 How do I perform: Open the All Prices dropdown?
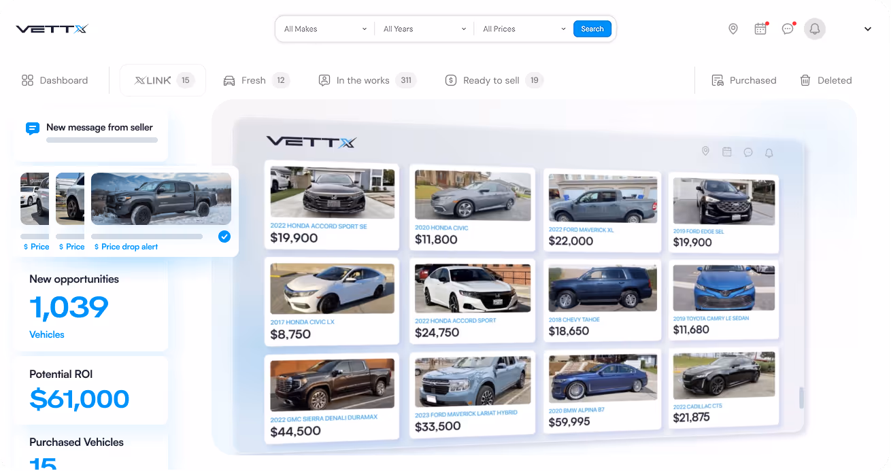point(524,29)
